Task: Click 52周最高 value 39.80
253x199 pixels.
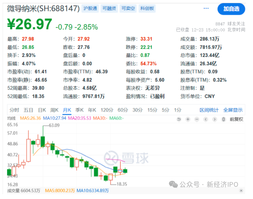Action: point(38,88)
